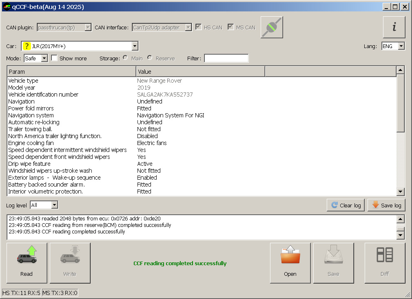
Task: Select the Power fold mirrors row
Action: coord(202,108)
